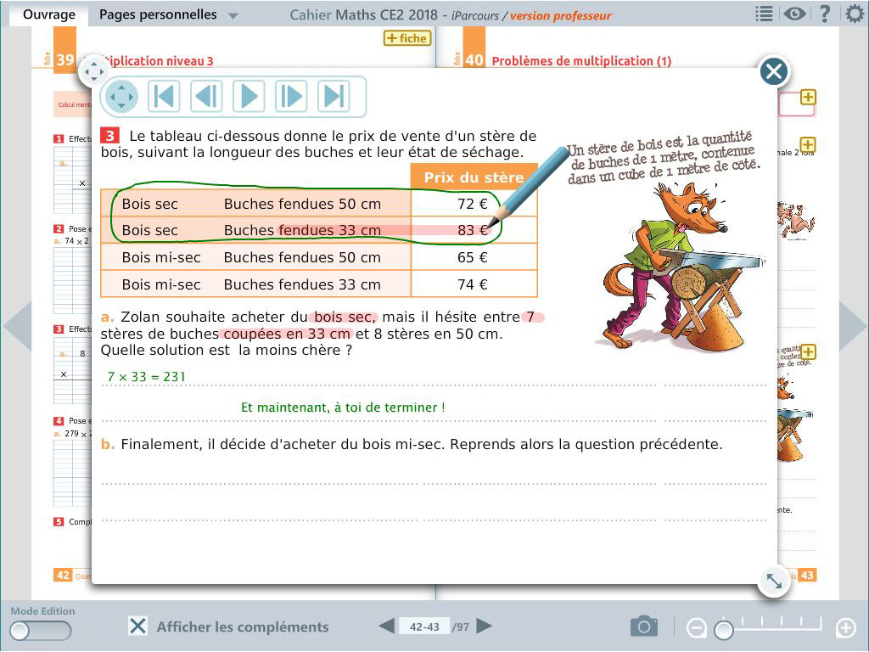Take a snapshot with camera icon
869x652 pixels.
point(644,627)
